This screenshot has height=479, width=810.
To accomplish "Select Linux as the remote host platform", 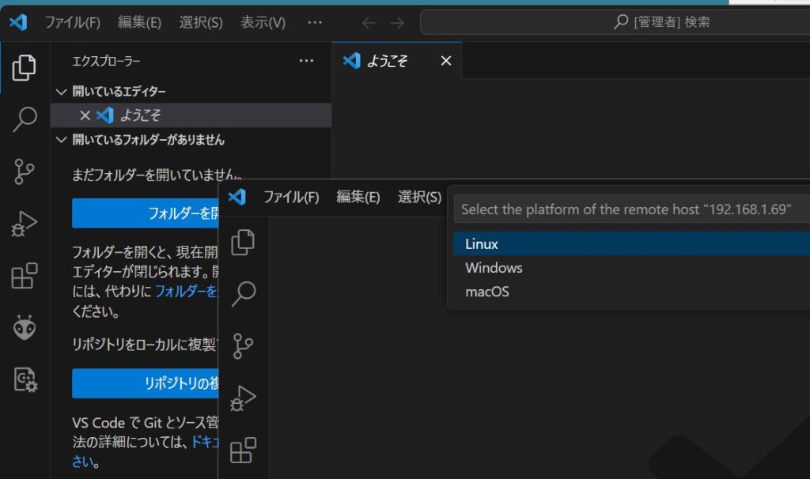I will (x=480, y=243).
